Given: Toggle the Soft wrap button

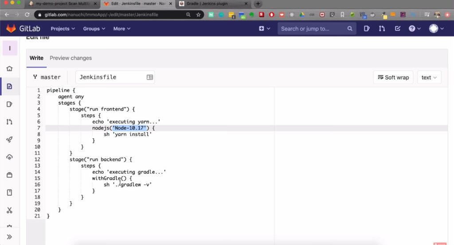Looking at the screenshot, I should (393, 77).
